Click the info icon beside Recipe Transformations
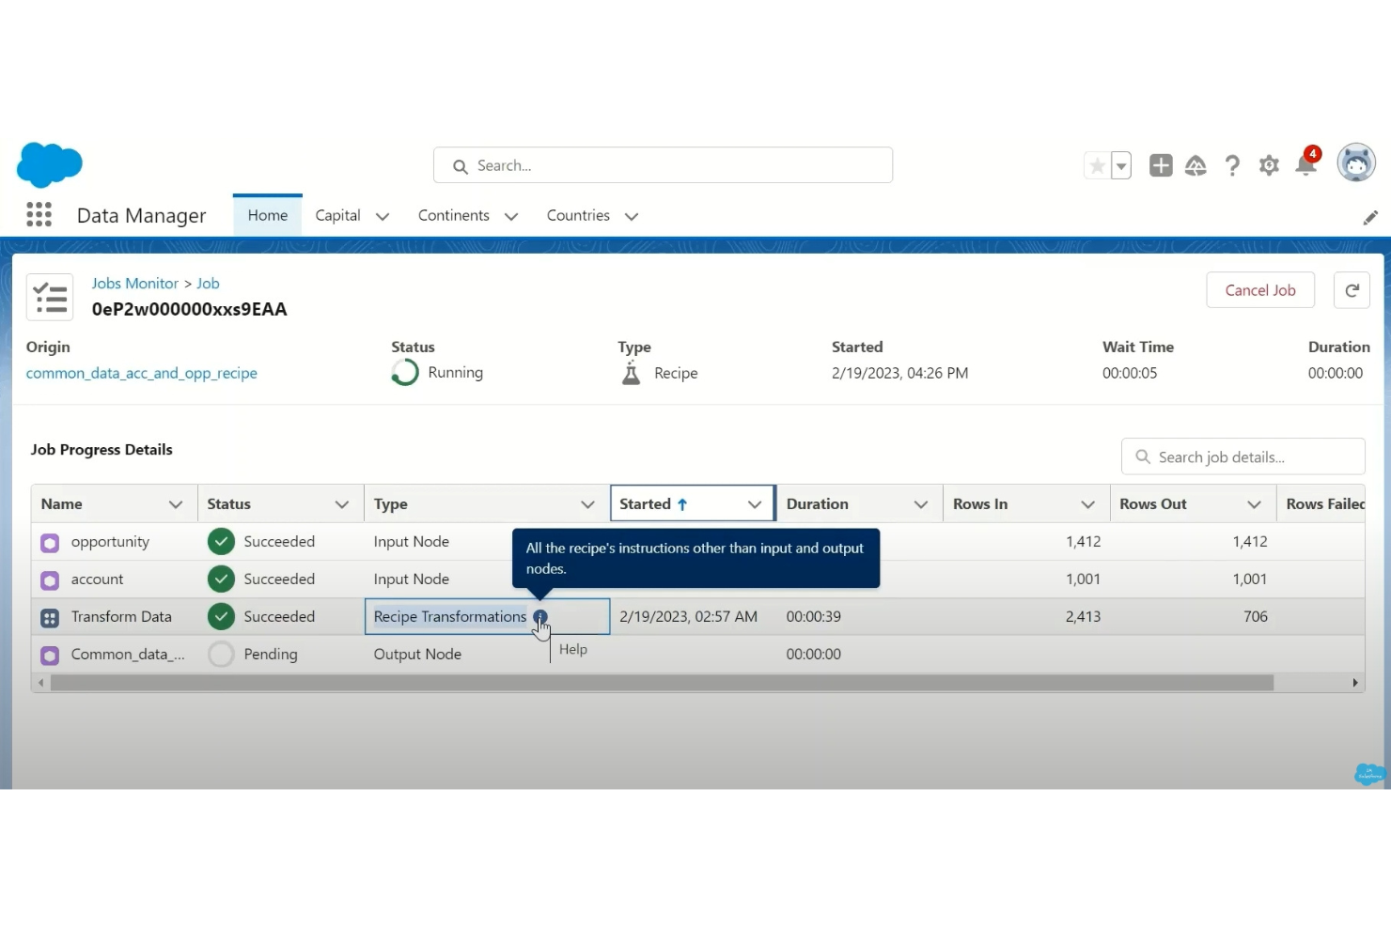 [x=539, y=617]
